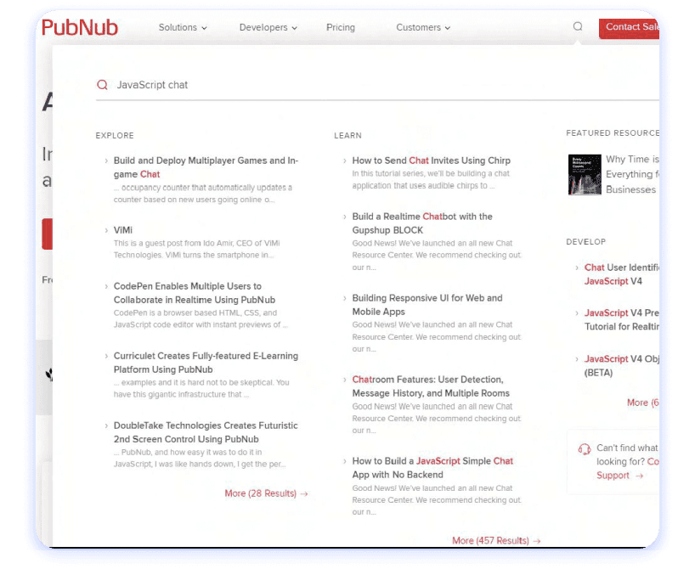Click the arrow after Support
695x569 pixels.
pos(639,476)
